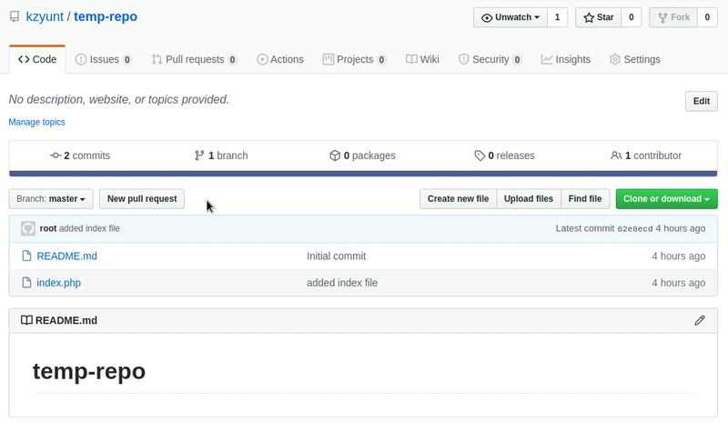Open the Issues tab
This screenshot has width=728, height=431.
(x=104, y=59)
